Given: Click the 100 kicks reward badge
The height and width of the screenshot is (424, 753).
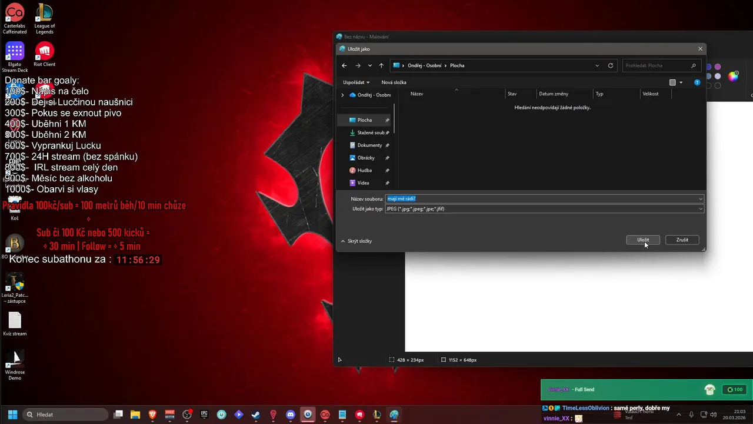Looking at the screenshot, I should (x=735, y=389).
